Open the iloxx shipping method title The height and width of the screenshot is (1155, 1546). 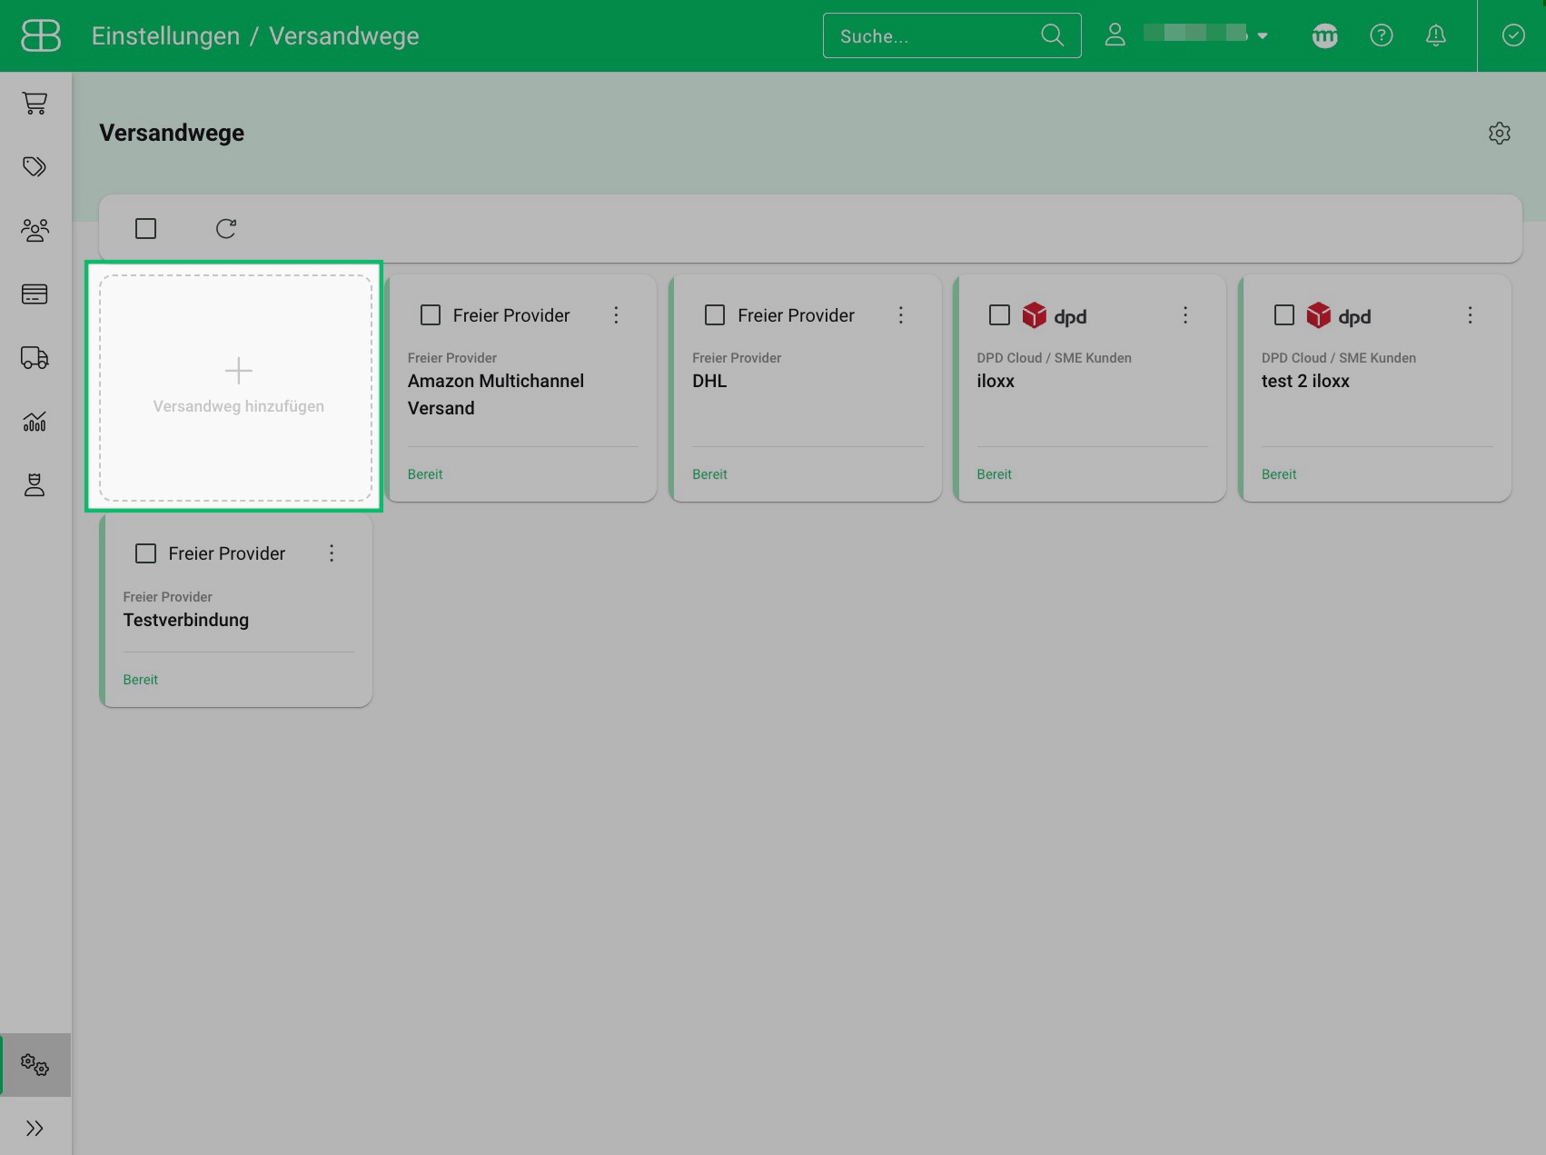[x=996, y=381]
